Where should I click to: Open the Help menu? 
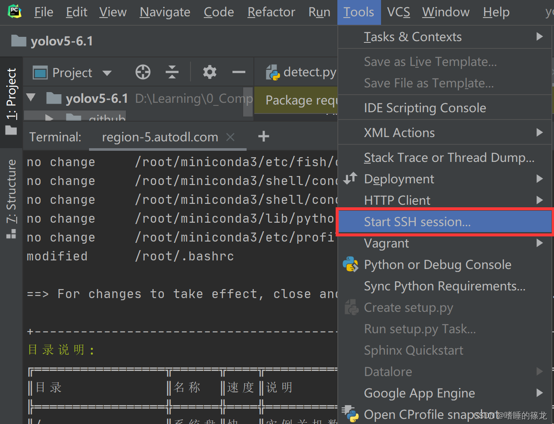point(496,12)
